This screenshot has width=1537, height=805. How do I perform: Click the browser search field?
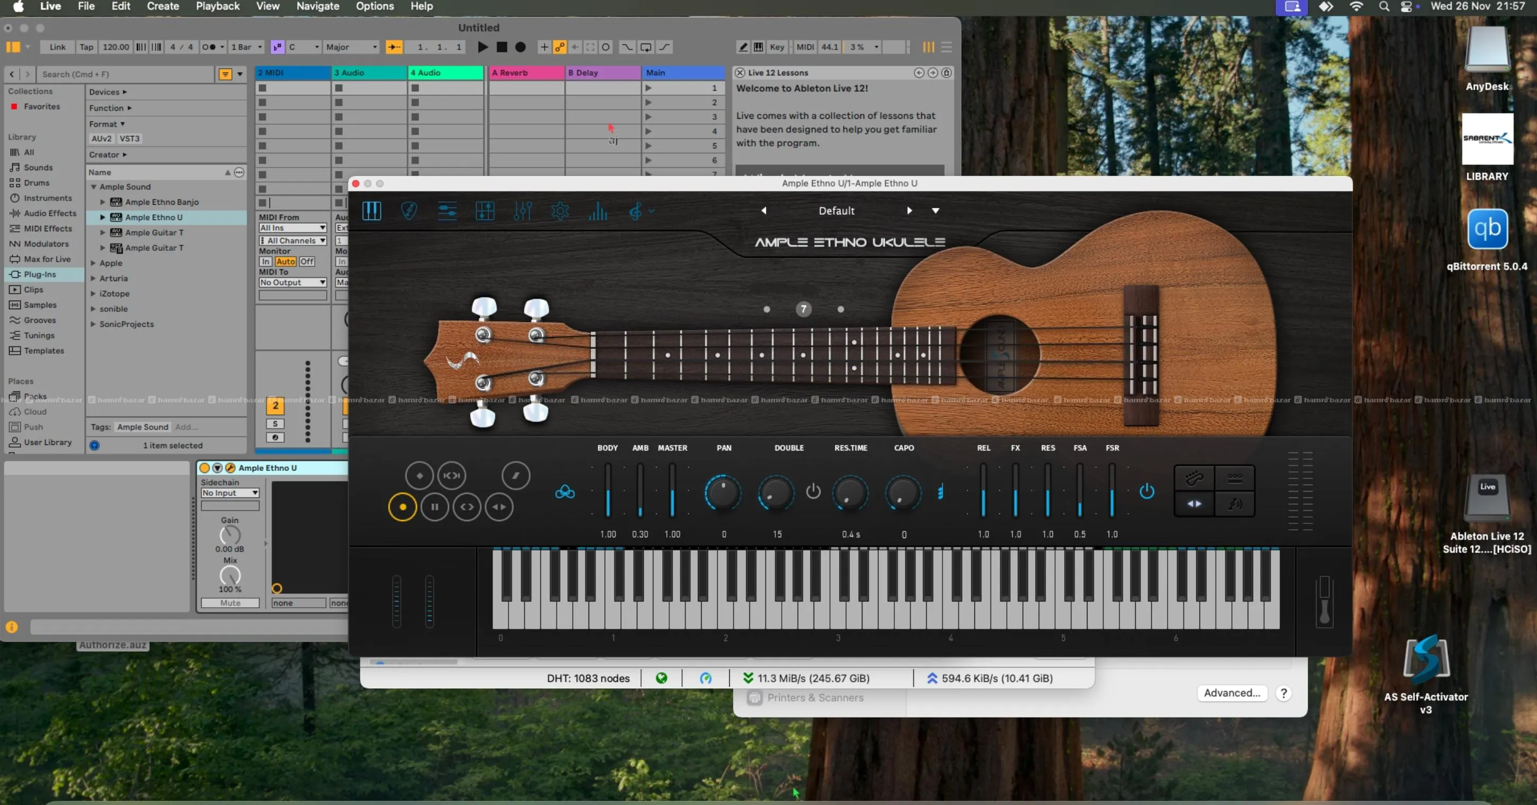click(125, 74)
